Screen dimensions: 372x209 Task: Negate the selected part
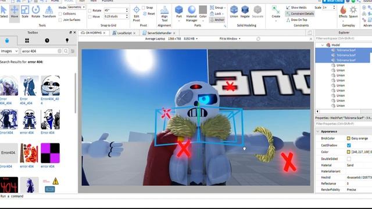245,12
